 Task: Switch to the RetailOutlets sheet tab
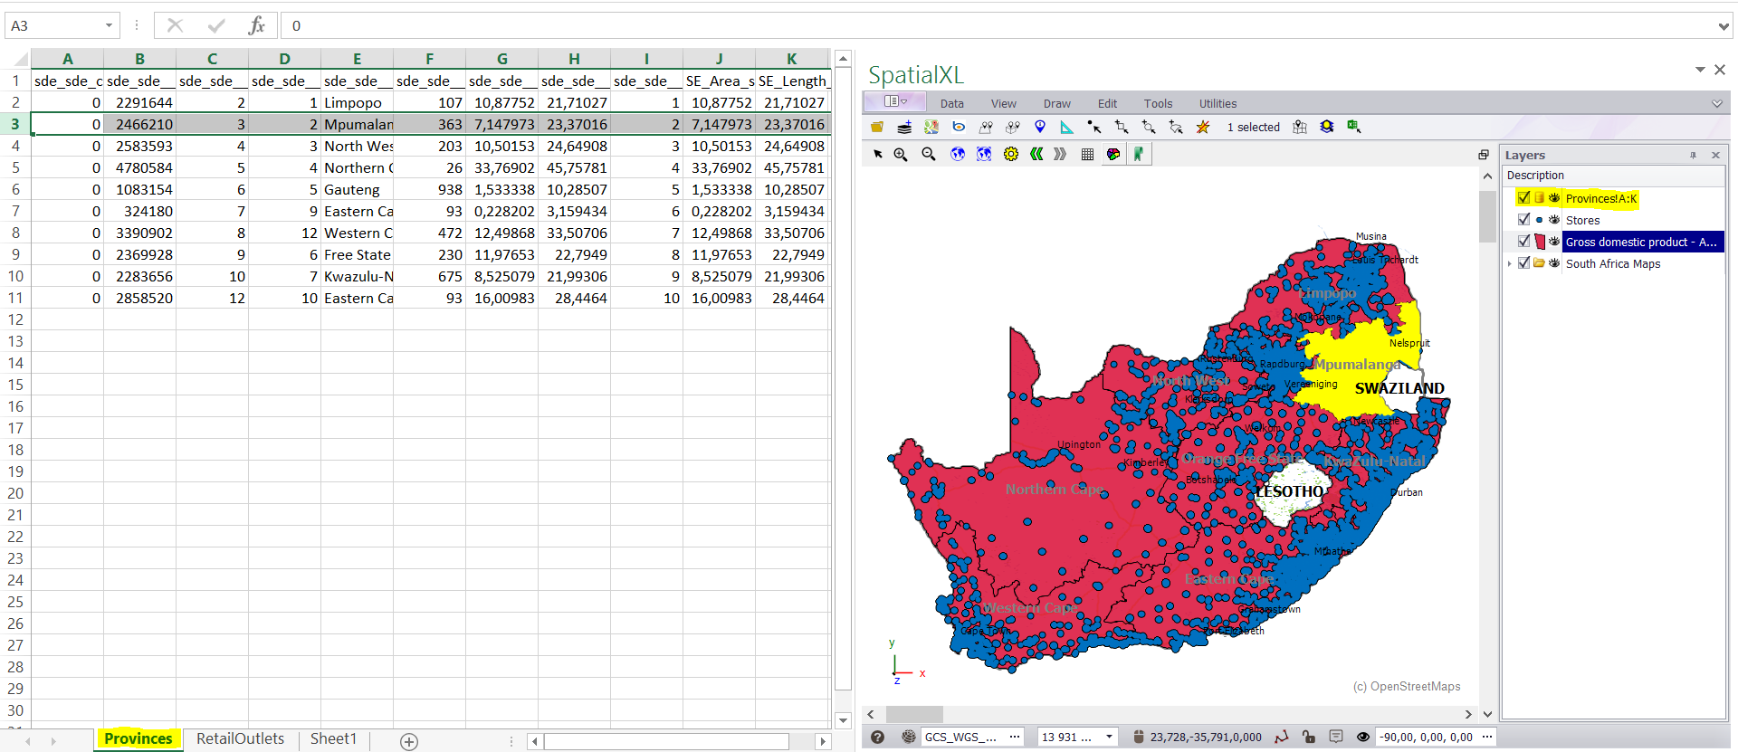pos(240,739)
